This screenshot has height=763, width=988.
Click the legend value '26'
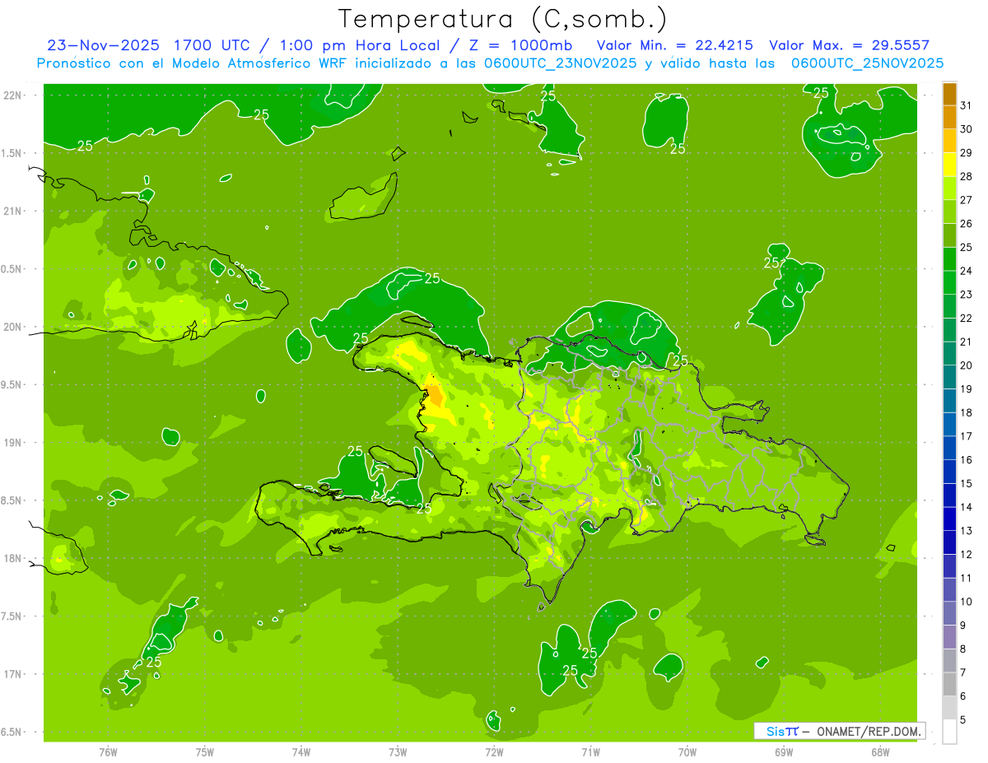(x=967, y=224)
